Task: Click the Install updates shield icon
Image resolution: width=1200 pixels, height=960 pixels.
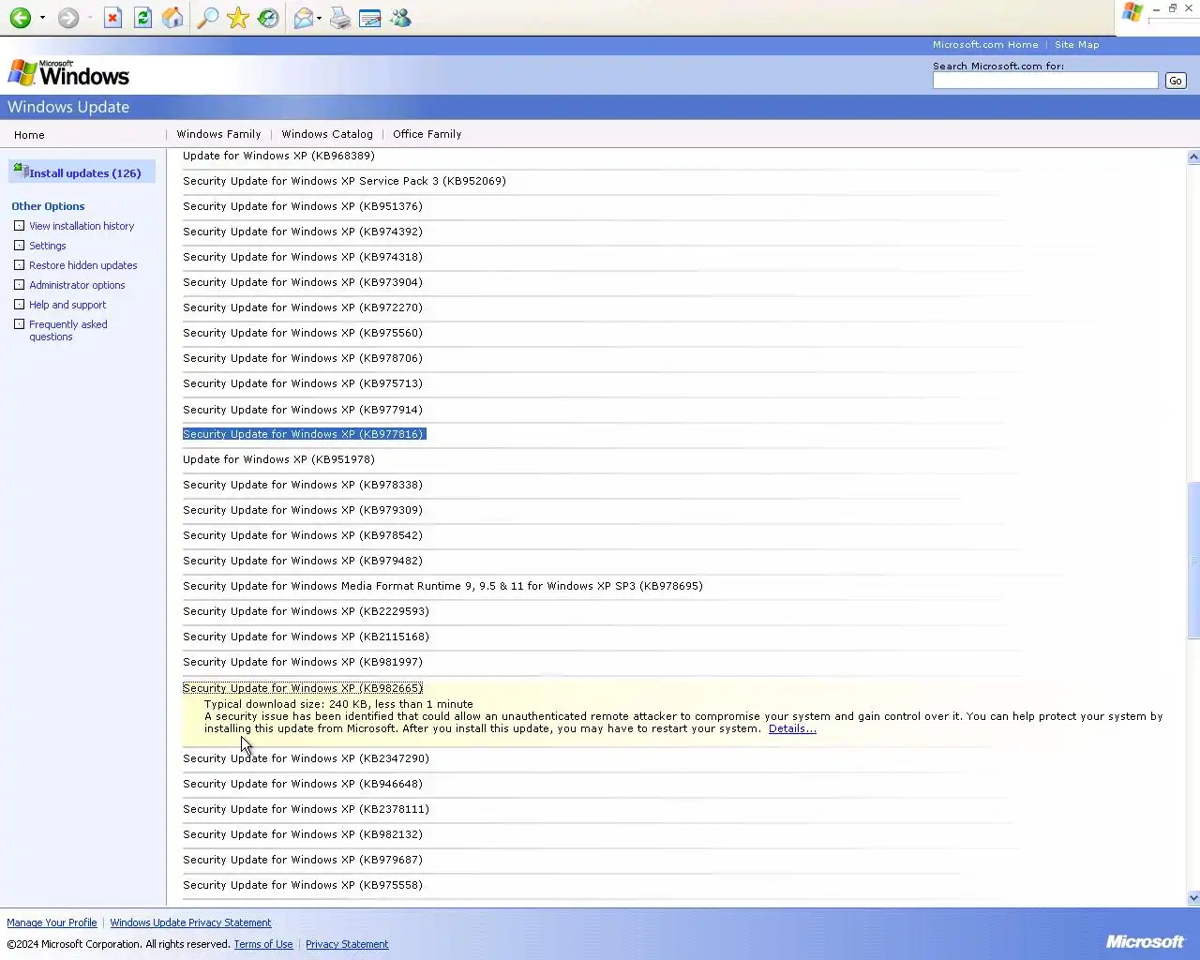Action: (x=20, y=171)
